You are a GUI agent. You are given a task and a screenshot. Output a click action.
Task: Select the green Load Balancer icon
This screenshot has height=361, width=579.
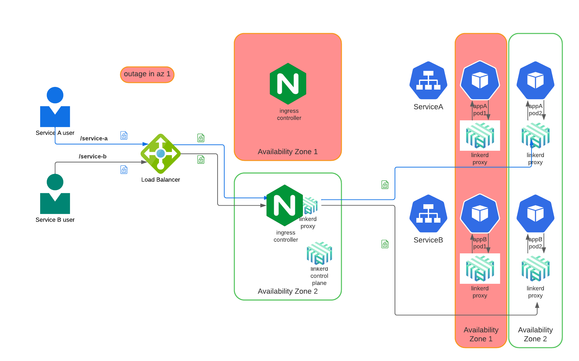pyautogui.click(x=161, y=154)
